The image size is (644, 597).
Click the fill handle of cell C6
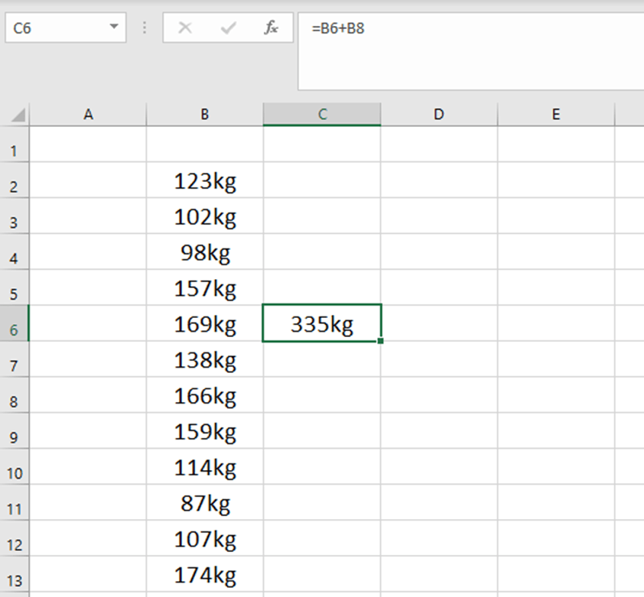pyautogui.click(x=380, y=341)
